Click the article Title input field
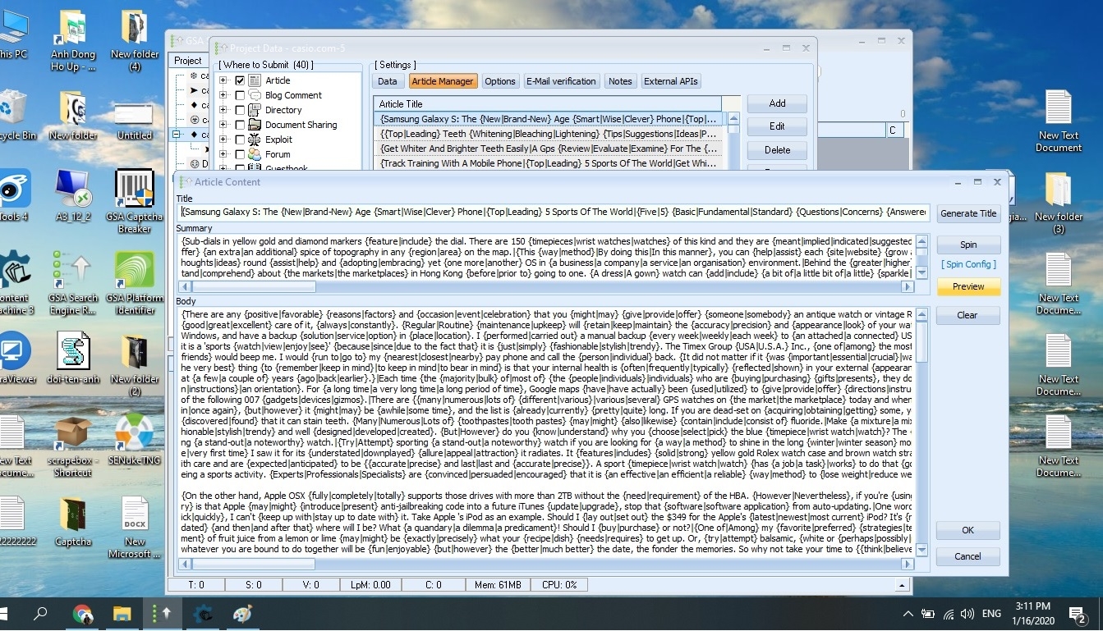Image resolution: width=1103 pixels, height=631 pixels. tap(554, 213)
